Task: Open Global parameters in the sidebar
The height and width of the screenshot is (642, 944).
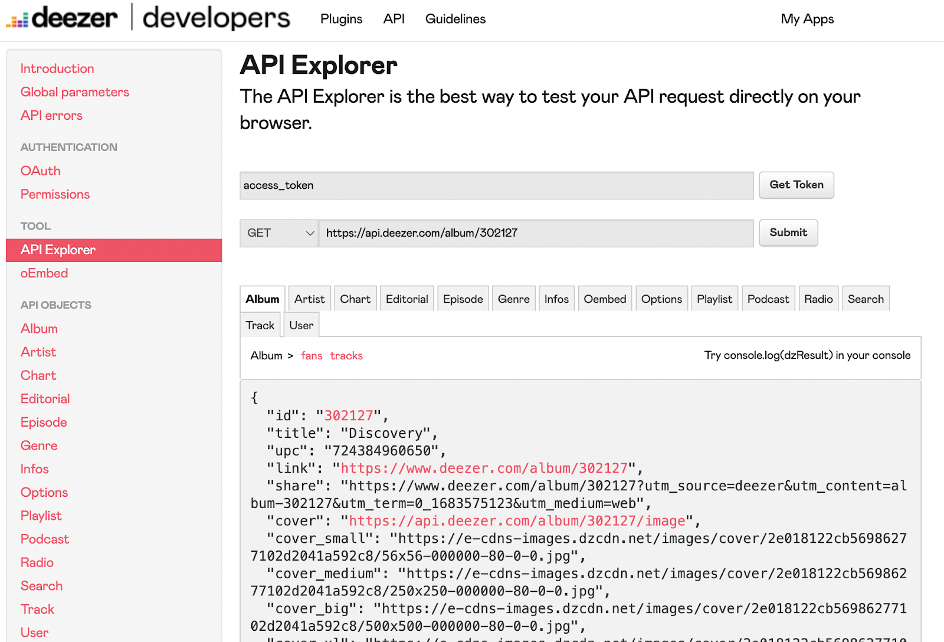Action: (x=75, y=92)
